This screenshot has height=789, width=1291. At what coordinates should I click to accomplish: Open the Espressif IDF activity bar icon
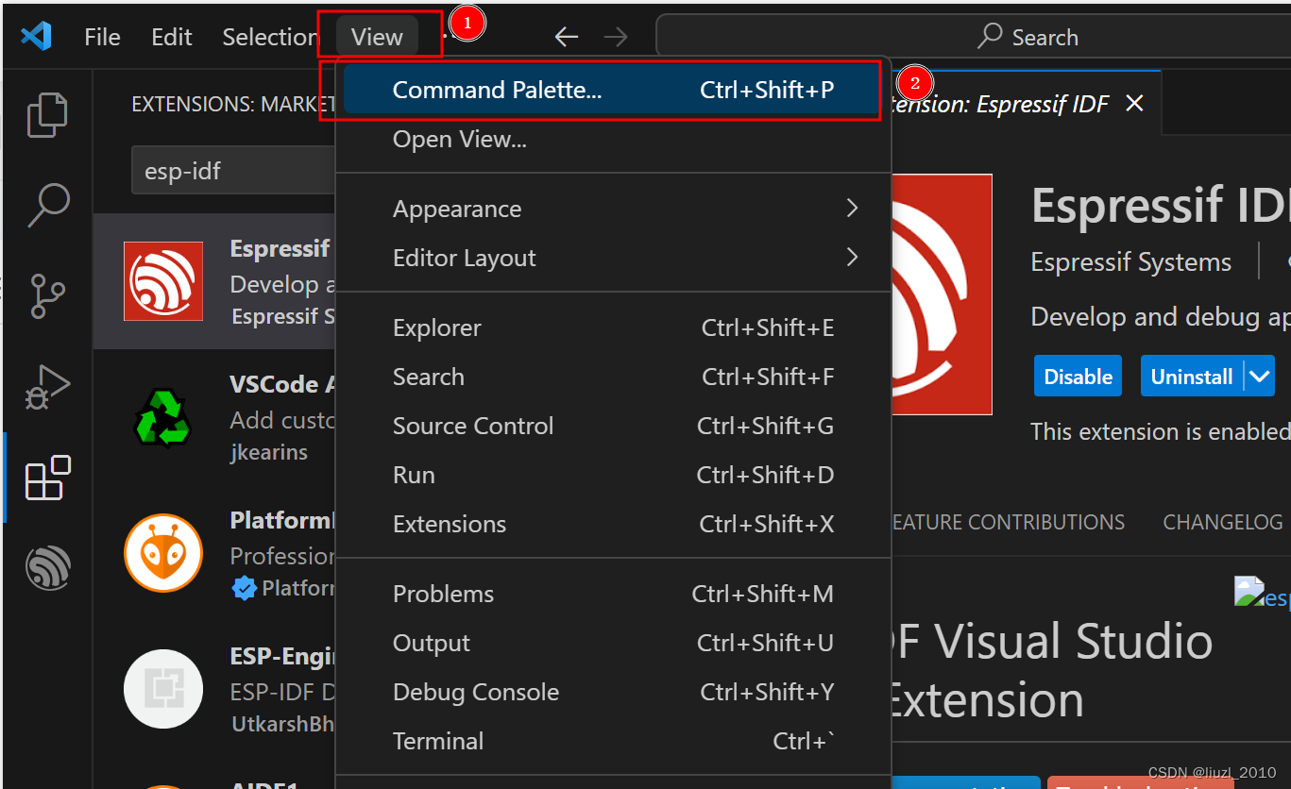point(46,567)
